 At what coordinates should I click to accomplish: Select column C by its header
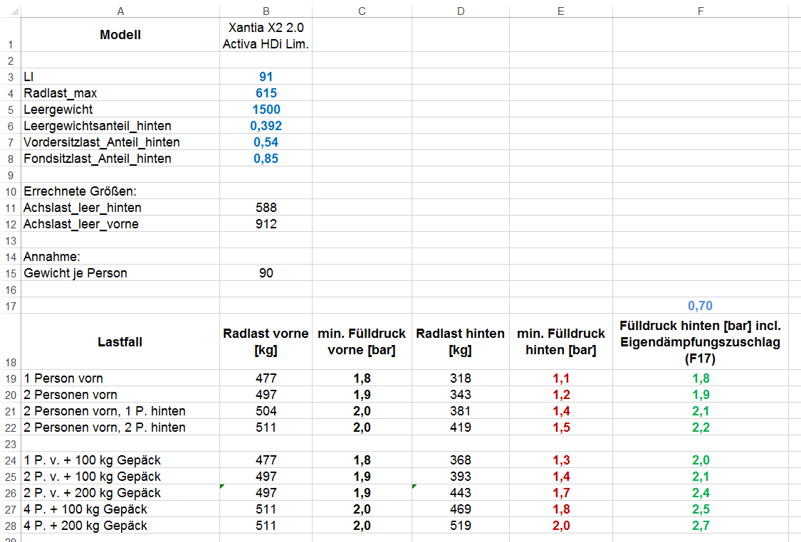tap(362, 11)
